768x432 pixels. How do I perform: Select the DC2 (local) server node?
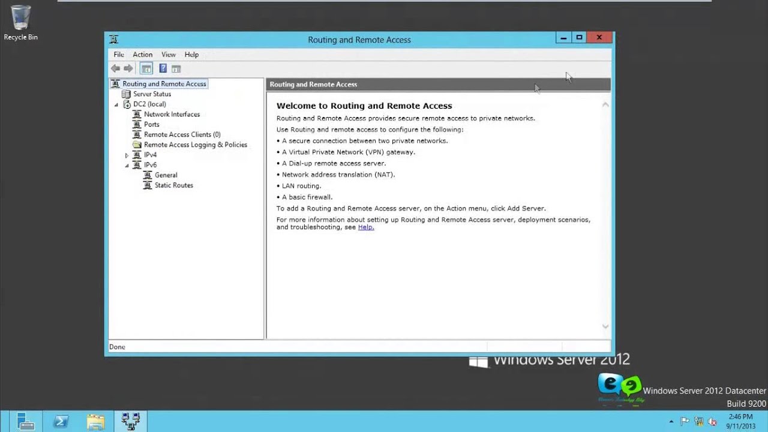149,104
